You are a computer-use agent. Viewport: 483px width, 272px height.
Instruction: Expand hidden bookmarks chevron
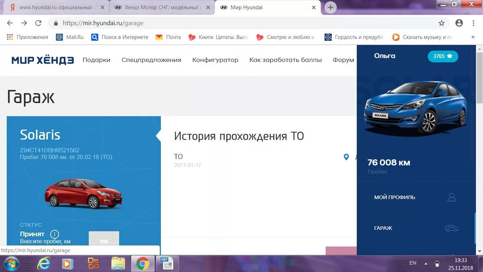pos(473,37)
